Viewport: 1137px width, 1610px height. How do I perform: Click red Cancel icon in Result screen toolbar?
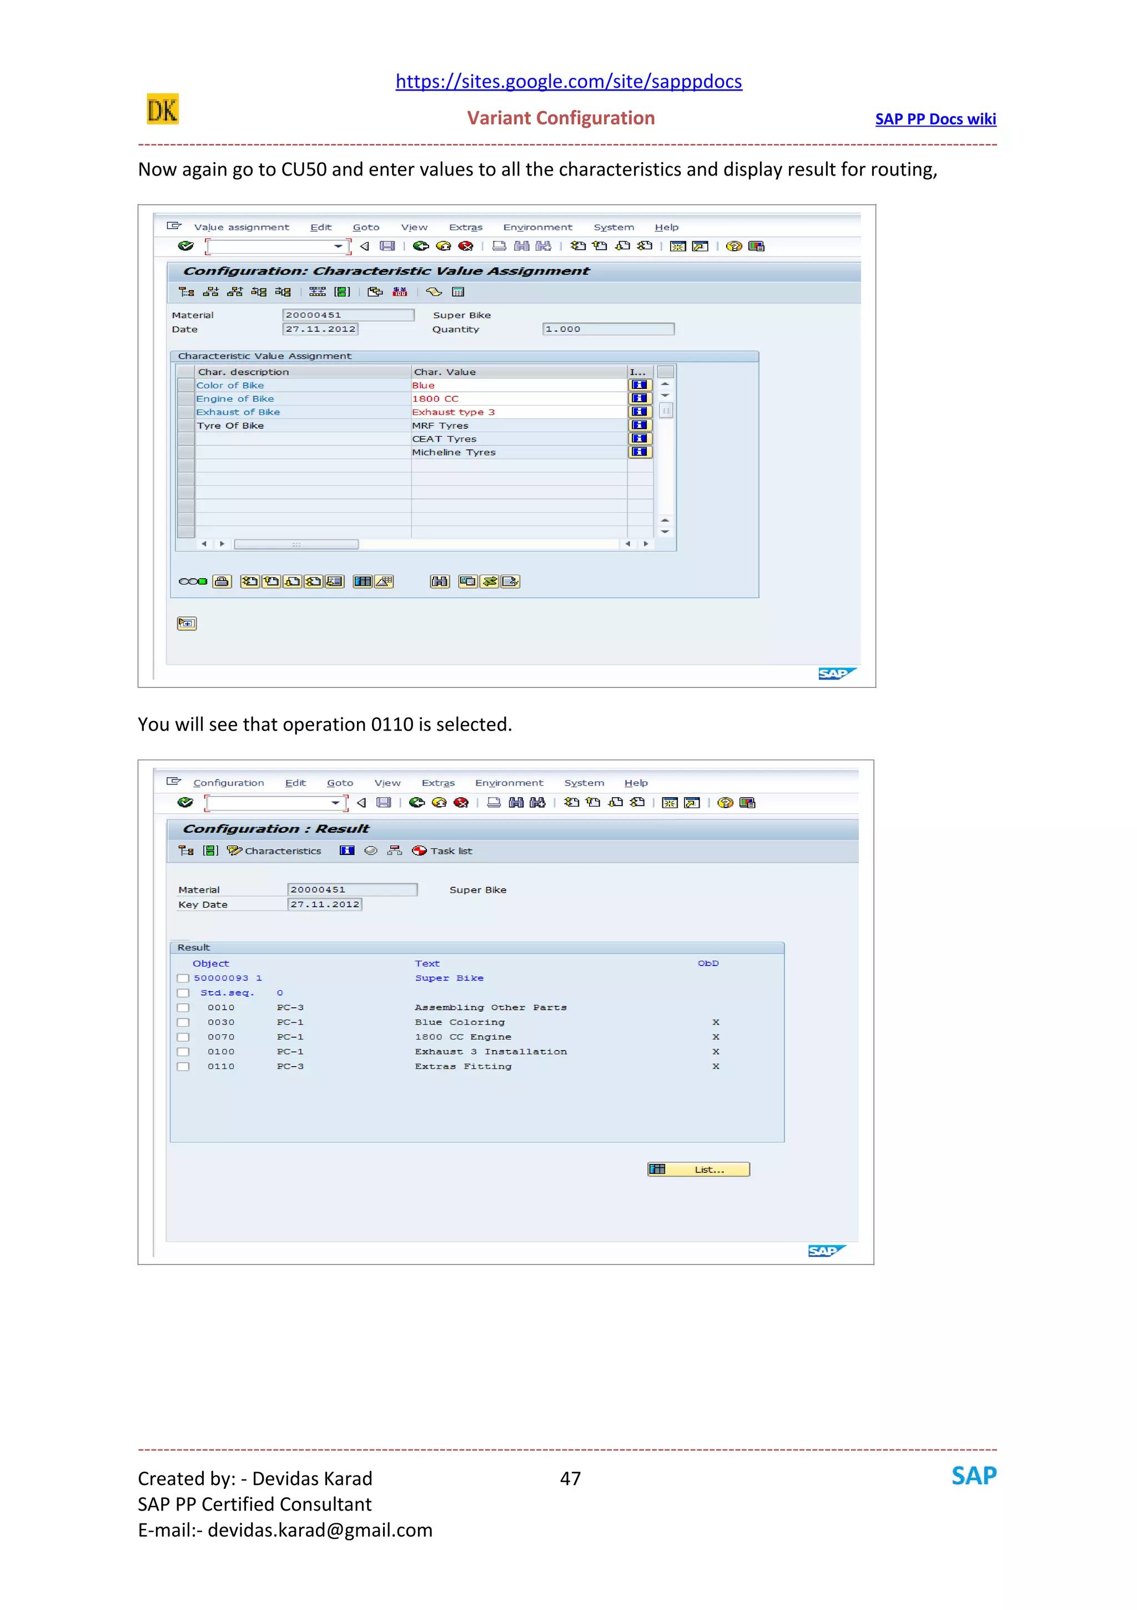tap(461, 803)
